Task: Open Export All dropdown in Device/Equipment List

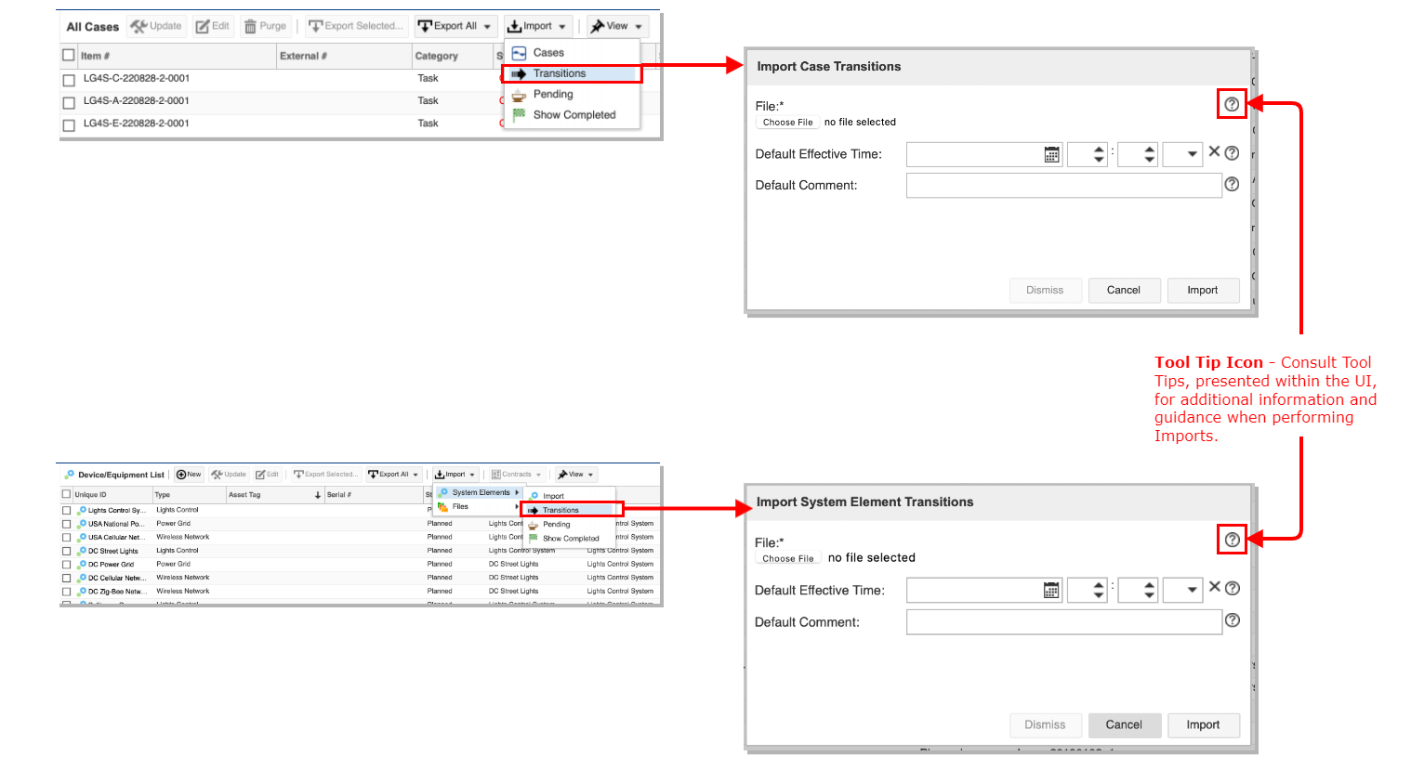Action: point(393,475)
